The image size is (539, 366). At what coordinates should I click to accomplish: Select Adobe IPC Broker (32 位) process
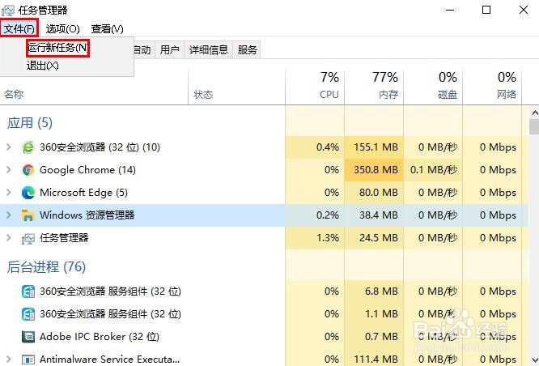coord(264,337)
